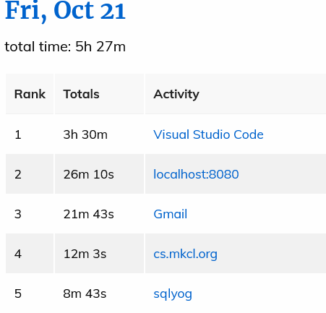Click the 12m 3s totals cell

tap(99, 254)
